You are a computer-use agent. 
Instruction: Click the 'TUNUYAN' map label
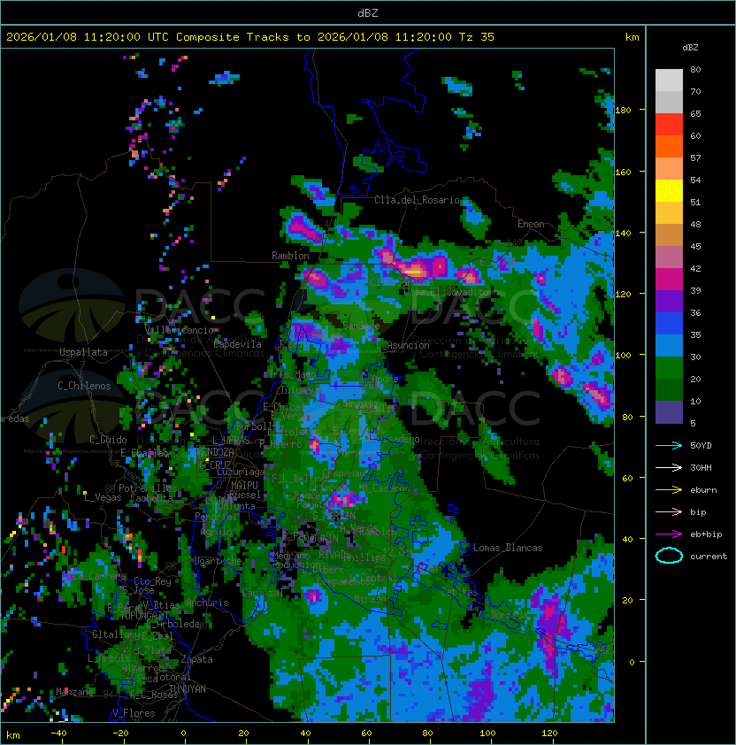[187, 689]
